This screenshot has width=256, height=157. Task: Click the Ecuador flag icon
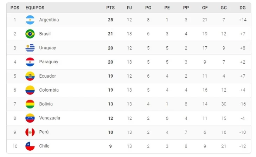point(30,76)
